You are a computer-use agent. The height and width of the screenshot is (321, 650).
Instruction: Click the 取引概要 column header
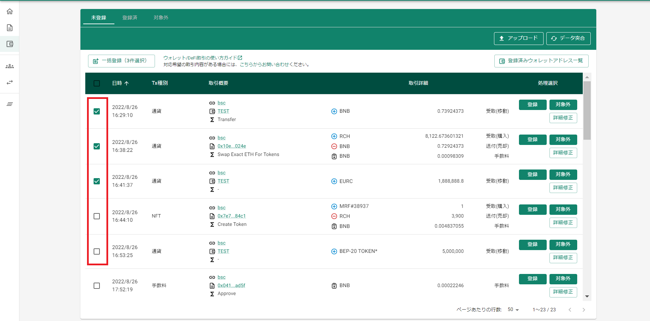pyautogui.click(x=218, y=83)
